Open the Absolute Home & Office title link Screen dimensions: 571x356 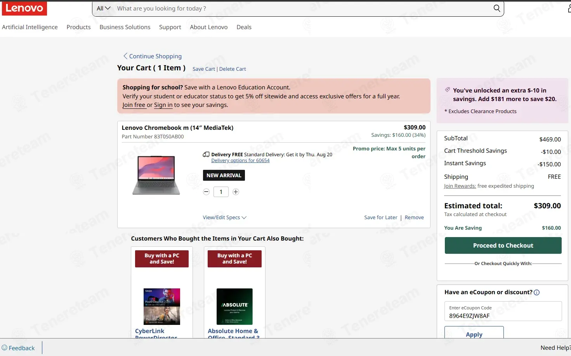234,334
